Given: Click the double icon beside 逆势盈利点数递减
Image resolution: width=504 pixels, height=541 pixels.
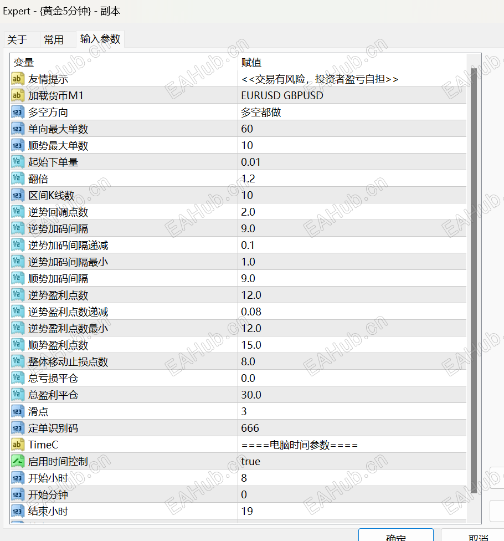Looking at the screenshot, I should (18, 312).
